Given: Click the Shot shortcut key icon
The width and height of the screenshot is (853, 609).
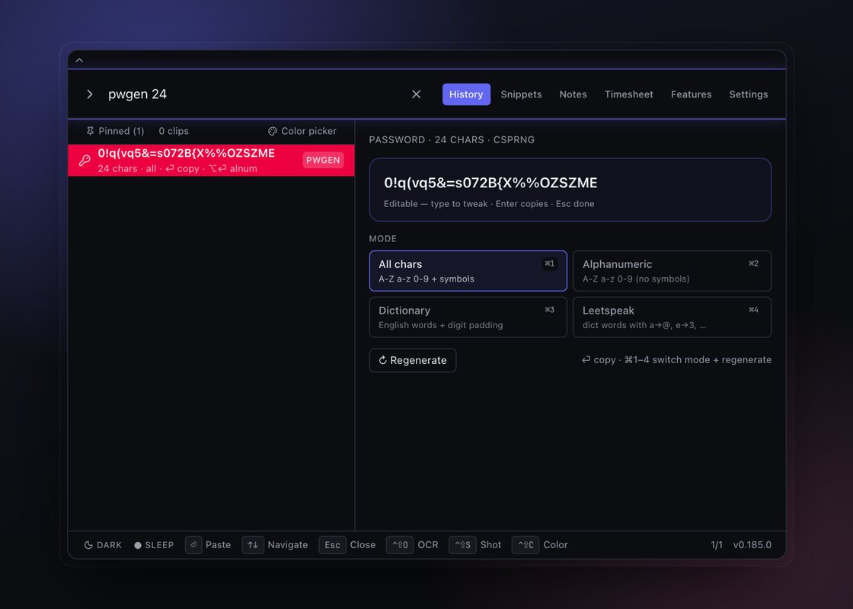Looking at the screenshot, I should pos(463,545).
